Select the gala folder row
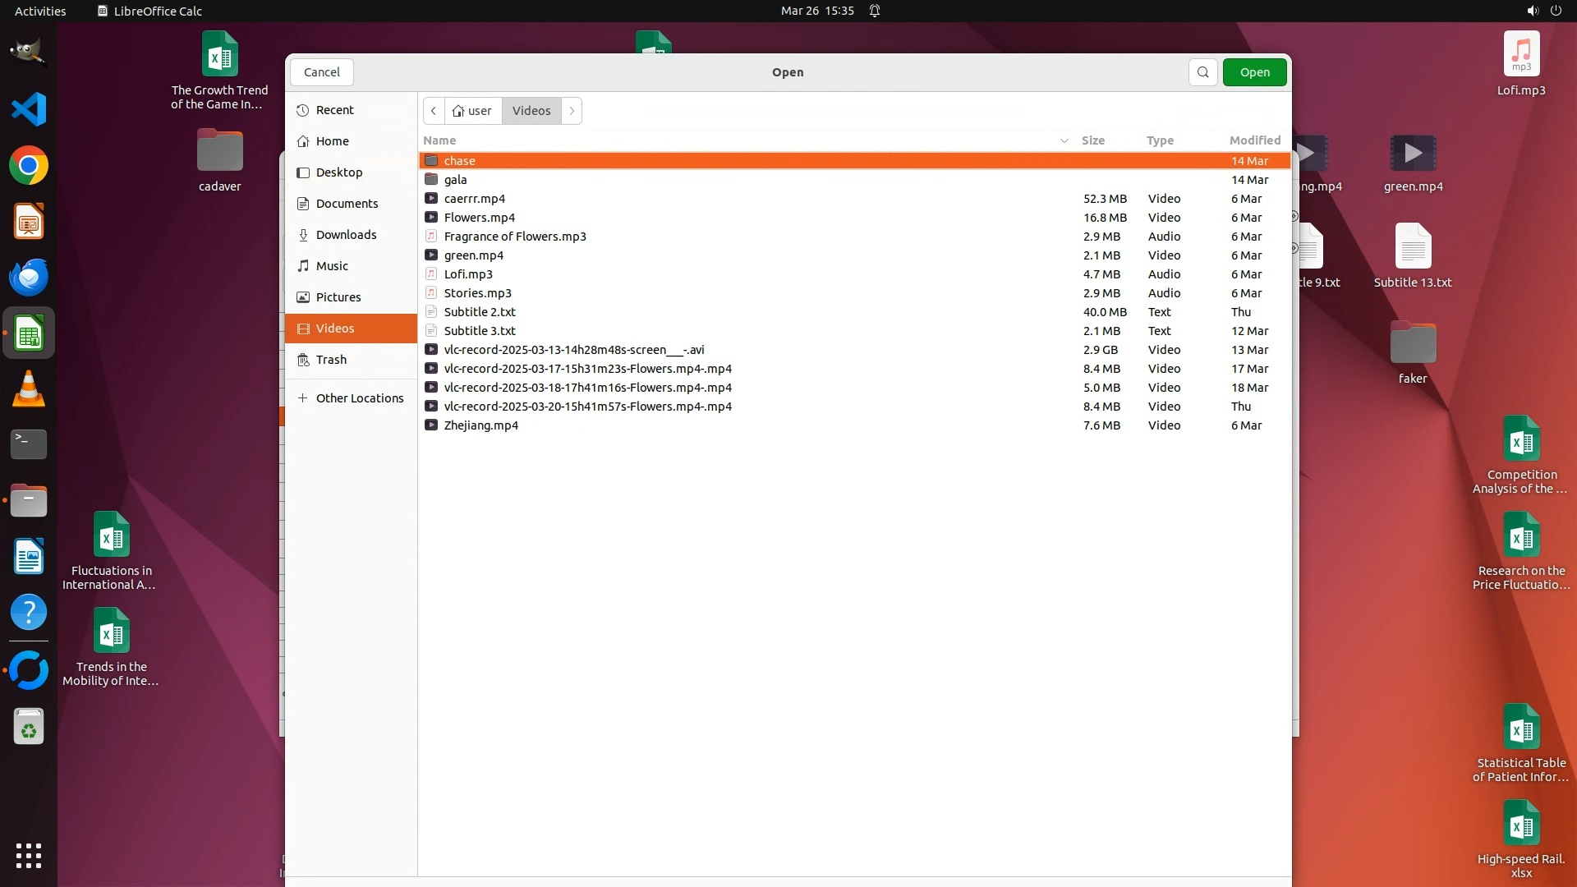This screenshot has height=887, width=1577. (455, 180)
